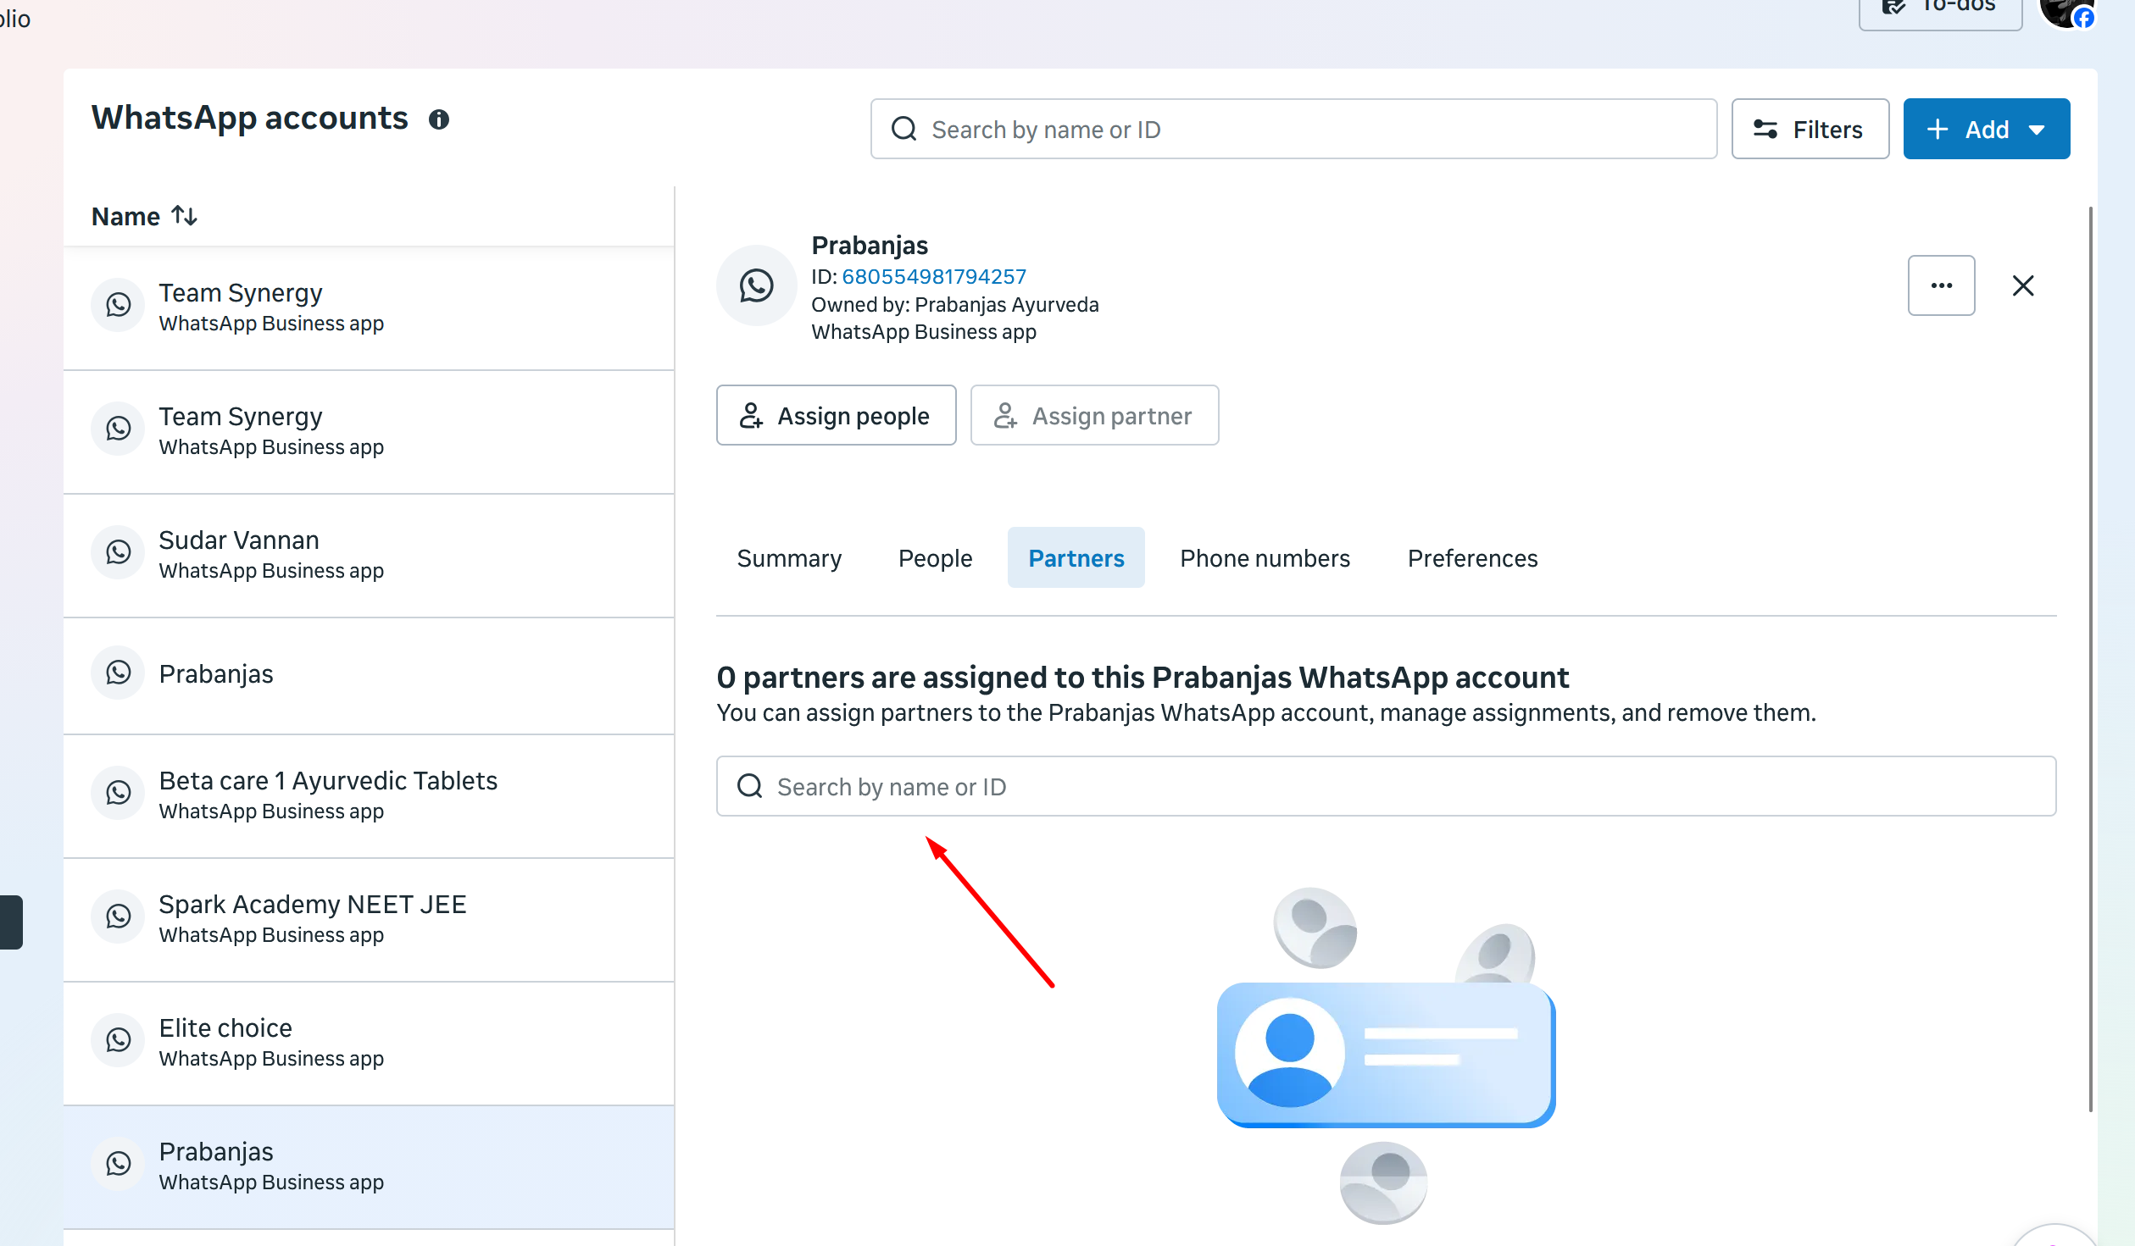2135x1246 pixels.
Task: Click the magnifier icon in the partners search
Action: [749, 786]
